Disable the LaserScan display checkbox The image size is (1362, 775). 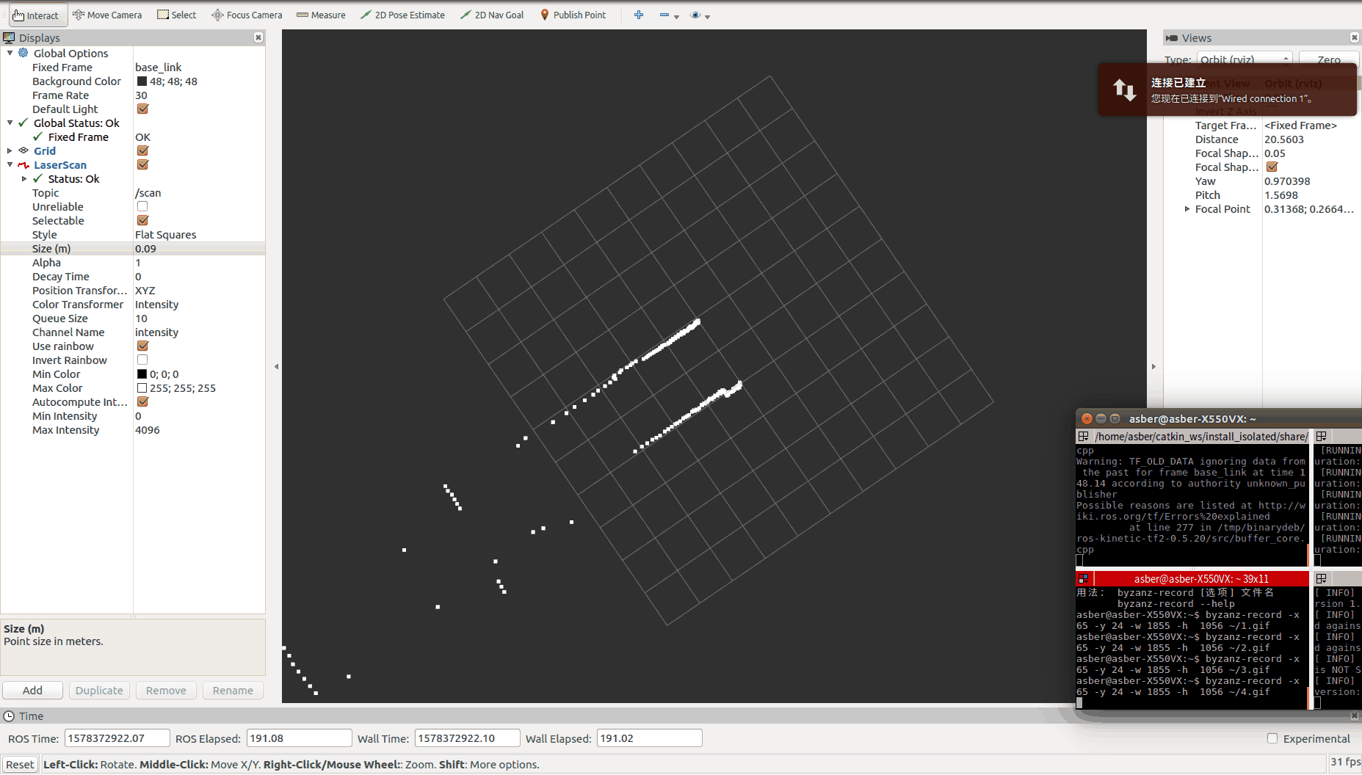point(142,165)
